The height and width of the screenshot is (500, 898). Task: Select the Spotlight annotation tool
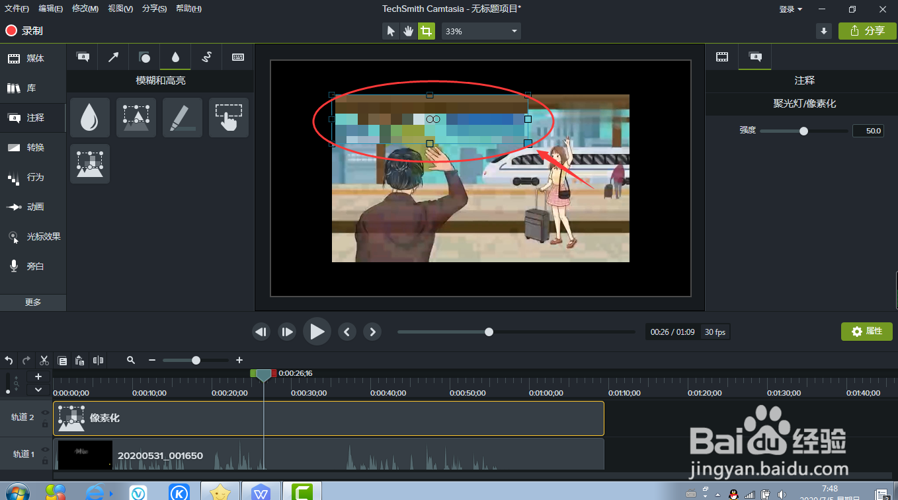[136, 118]
